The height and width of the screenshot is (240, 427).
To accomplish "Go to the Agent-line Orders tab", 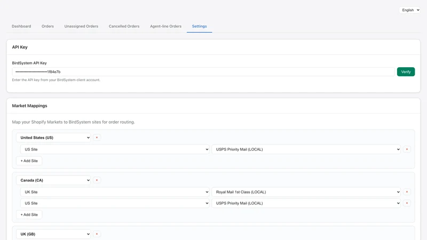I will pos(165,26).
